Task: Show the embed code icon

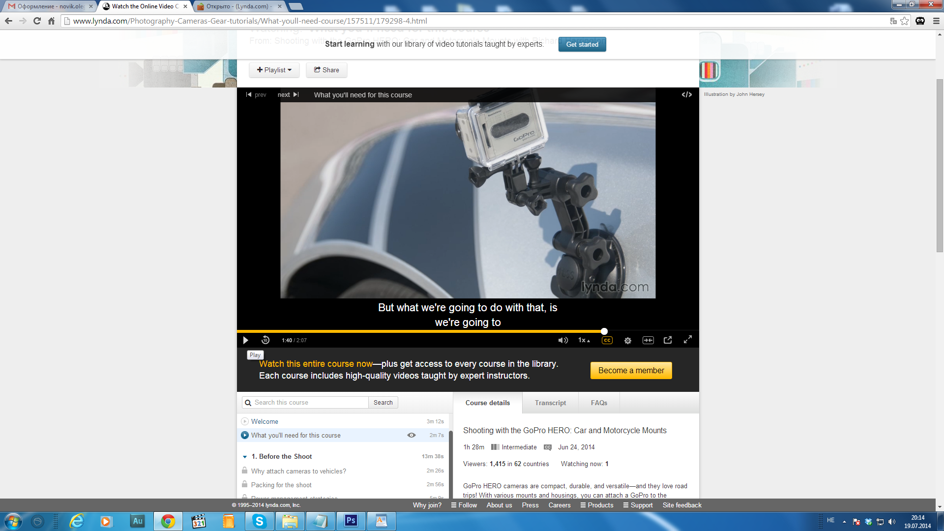Action: 687,95
